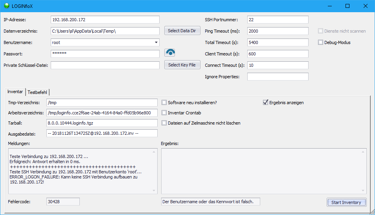375x215 pixels.
Task: Click the IP-Adresse input field
Action: tap(105, 20)
